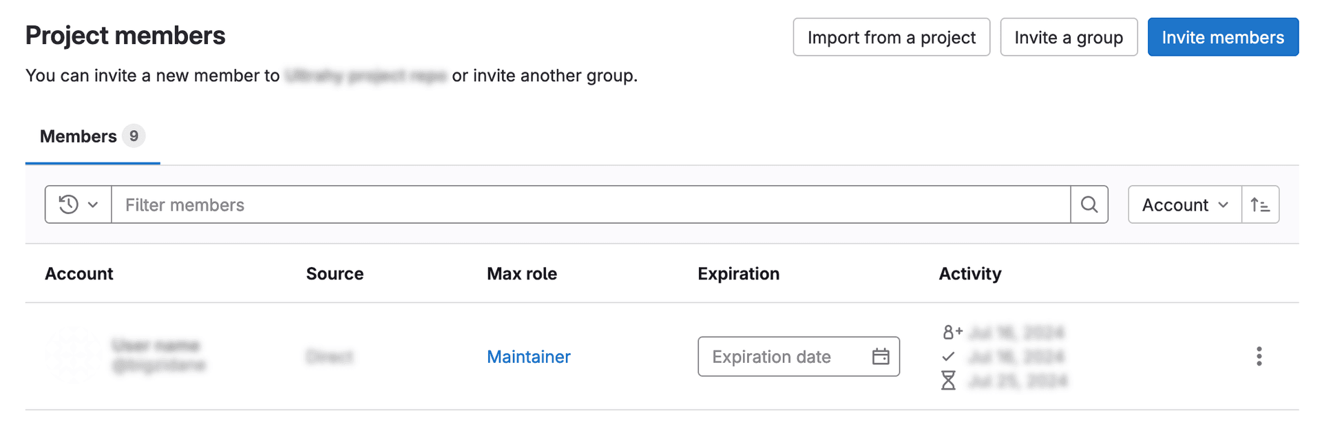
Task: Click the hourglass last-activity icon
Action: click(948, 380)
